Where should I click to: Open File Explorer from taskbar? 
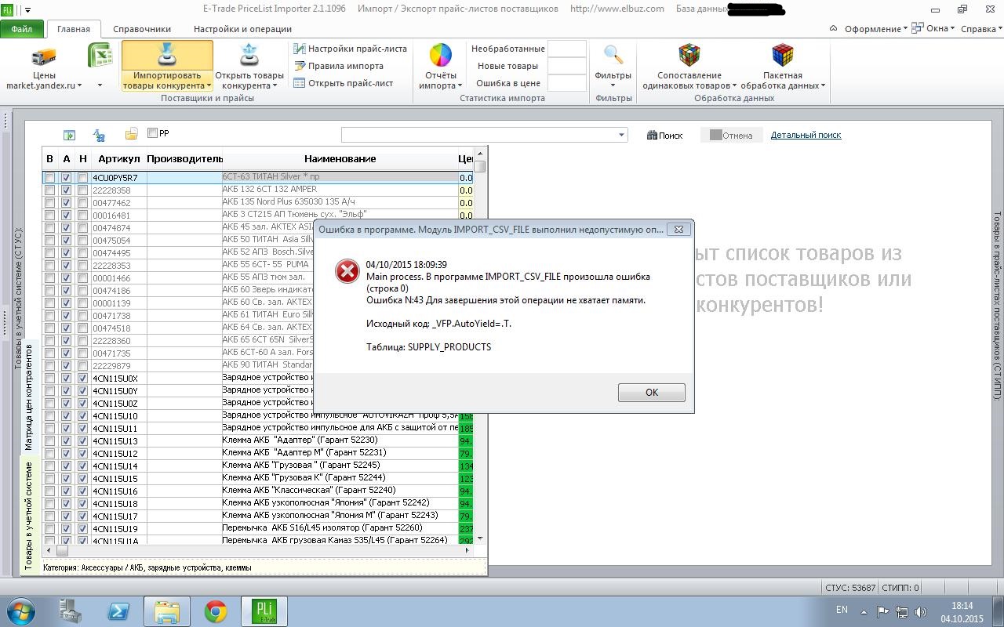click(x=167, y=611)
